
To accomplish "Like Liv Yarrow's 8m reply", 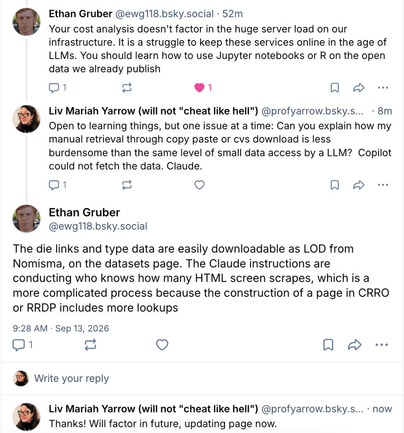I will click(199, 185).
